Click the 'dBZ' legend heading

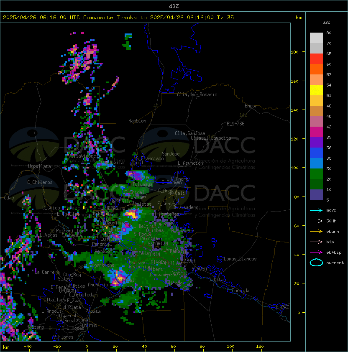[326, 23]
